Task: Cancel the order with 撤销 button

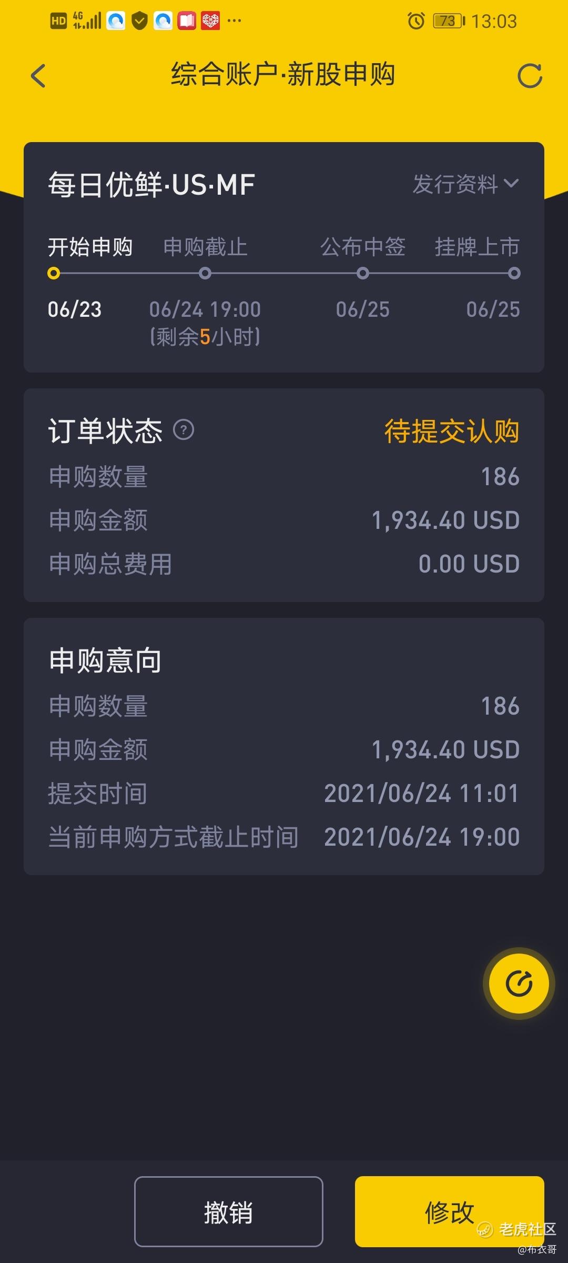Action: 229,1211
